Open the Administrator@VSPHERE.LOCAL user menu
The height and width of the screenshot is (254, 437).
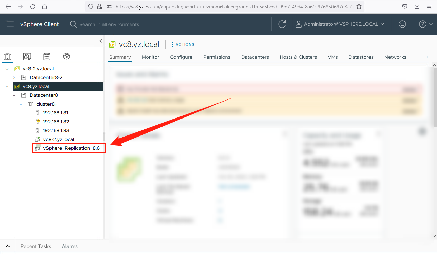tap(340, 24)
